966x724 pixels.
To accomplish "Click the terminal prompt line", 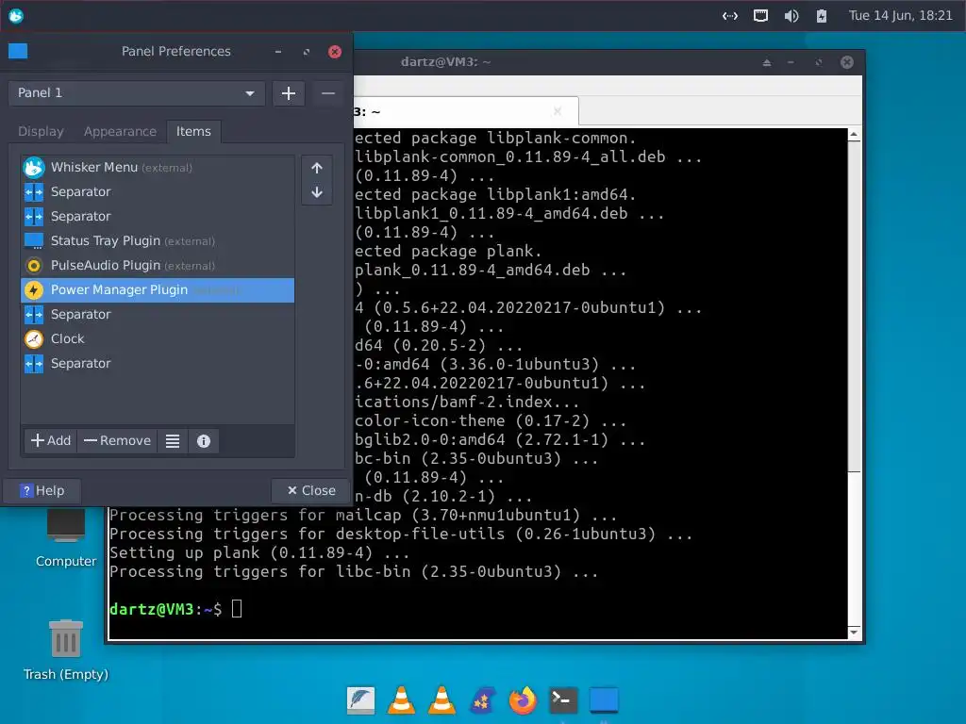I will [x=175, y=609].
